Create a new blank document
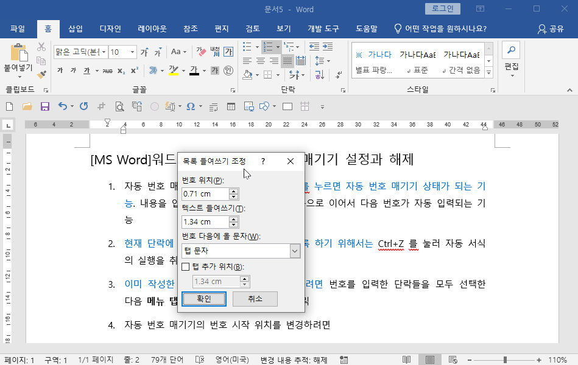The height and width of the screenshot is (365, 578). [x=10, y=107]
